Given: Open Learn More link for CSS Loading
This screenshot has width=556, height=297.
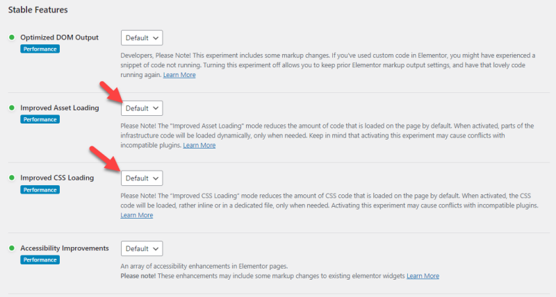Looking at the screenshot, I should tap(137, 215).
